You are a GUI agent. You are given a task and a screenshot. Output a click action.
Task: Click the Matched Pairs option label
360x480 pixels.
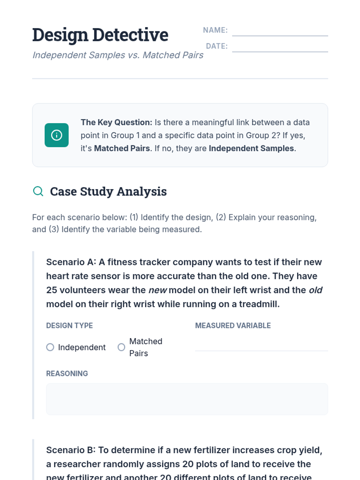[145, 347]
